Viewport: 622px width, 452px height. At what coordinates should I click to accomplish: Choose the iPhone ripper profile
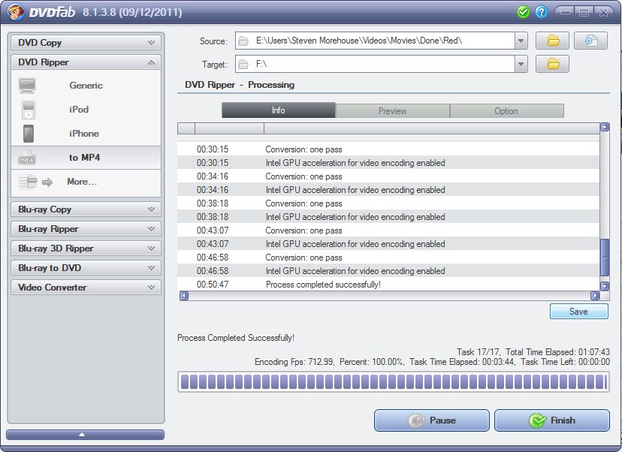point(86,134)
